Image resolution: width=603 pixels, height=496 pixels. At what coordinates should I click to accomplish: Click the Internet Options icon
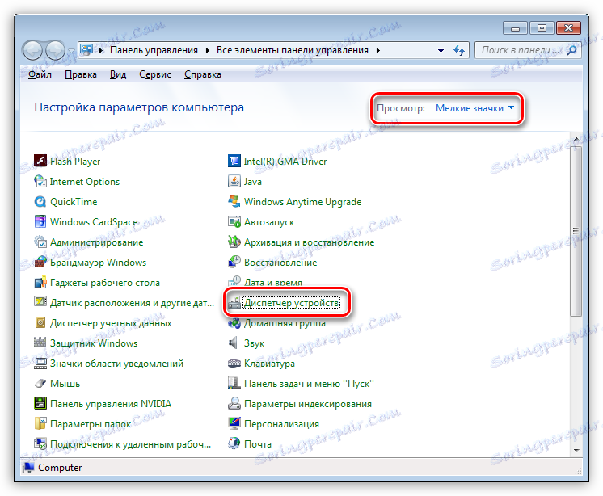40,181
